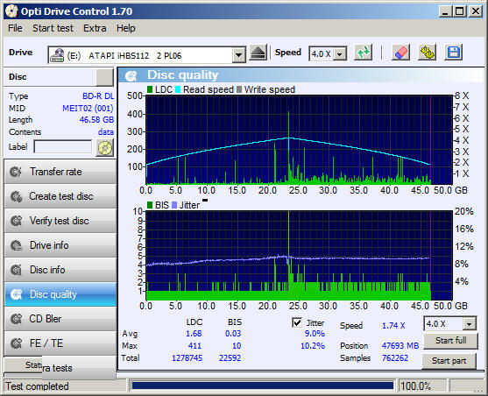Click the test progress bar
Screen dimensions: 488x396
pos(262,385)
